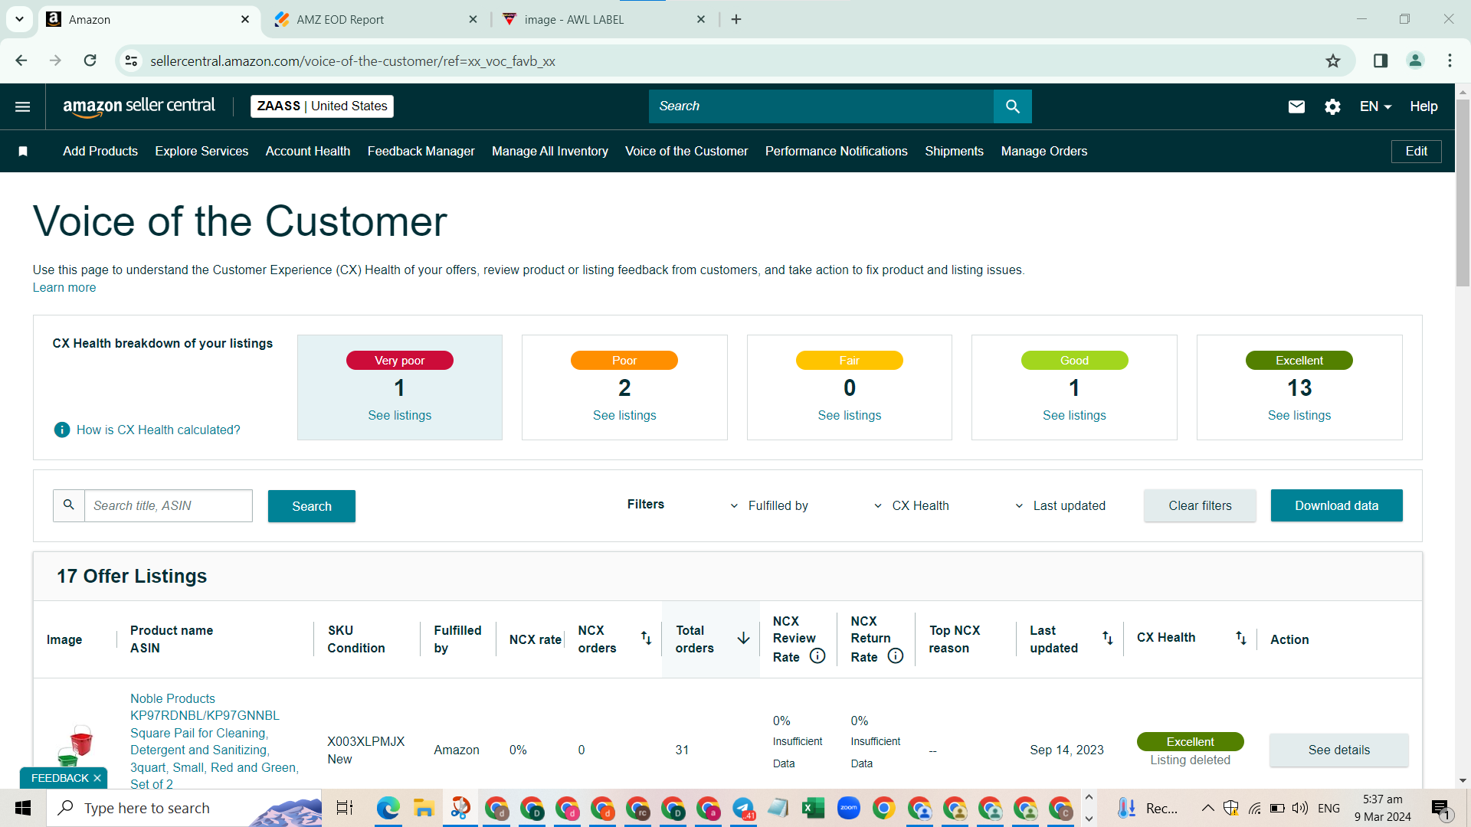Open Manage Orders in the nav bar
This screenshot has height=827, width=1471.
[x=1044, y=152]
